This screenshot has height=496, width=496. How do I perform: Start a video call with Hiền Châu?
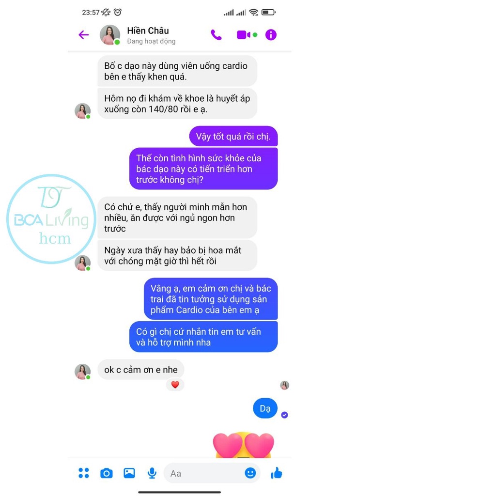(x=244, y=35)
